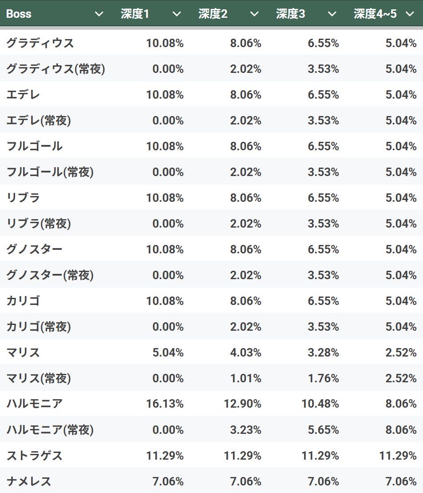Image resolution: width=423 pixels, height=493 pixels.
Task: Open the 深度2 column filter chevron
Action: pyautogui.click(x=254, y=14)
